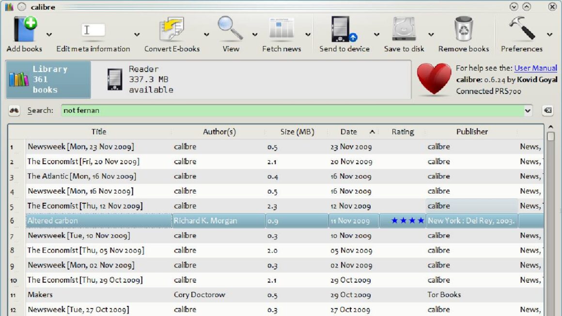The height and width of the screenshot is (316, 562).
Task: Click the View magnifier icon
Action: 231,28
